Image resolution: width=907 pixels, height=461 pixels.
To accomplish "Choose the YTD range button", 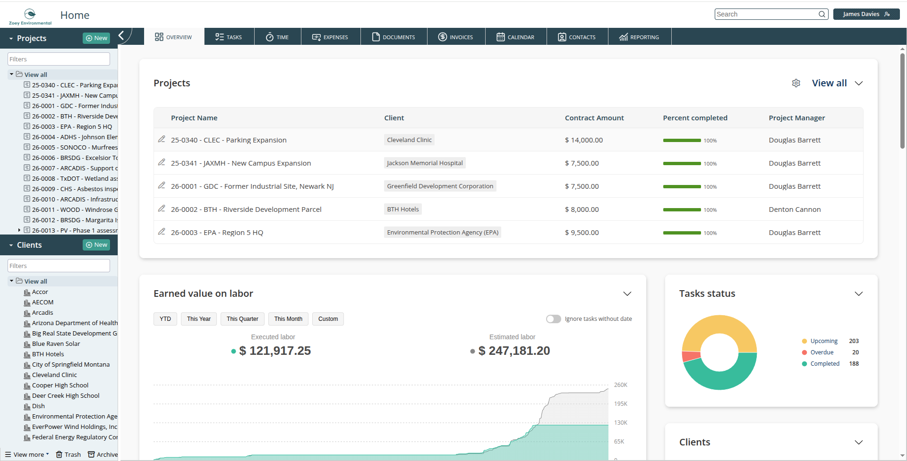I will [165, 319].
